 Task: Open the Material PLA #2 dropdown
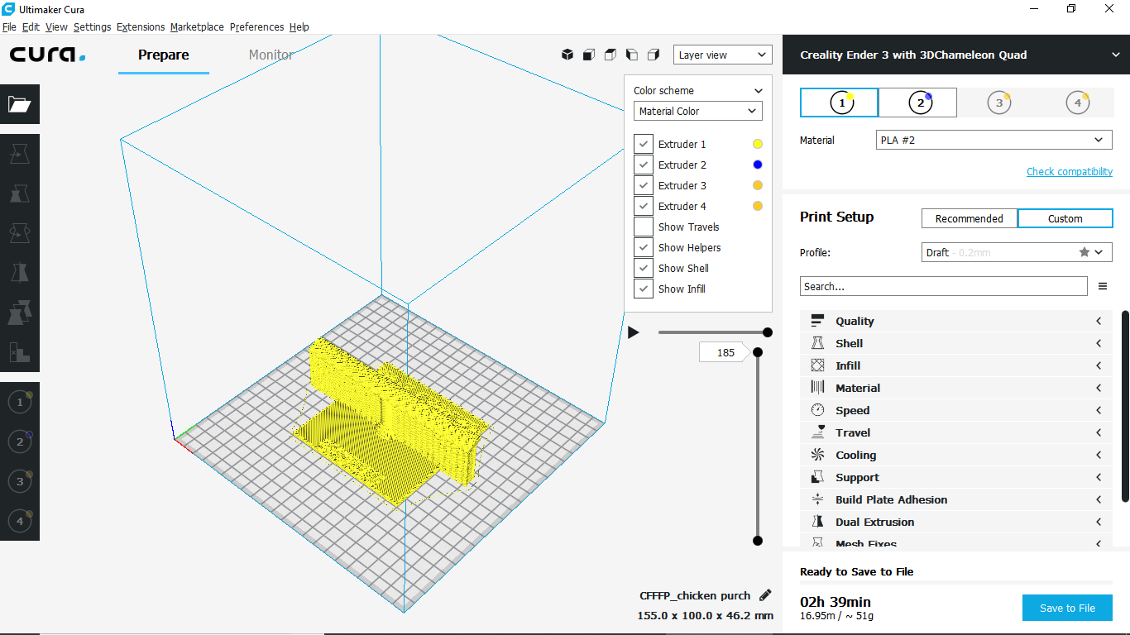pyautogui.click(x=993, y=141)
